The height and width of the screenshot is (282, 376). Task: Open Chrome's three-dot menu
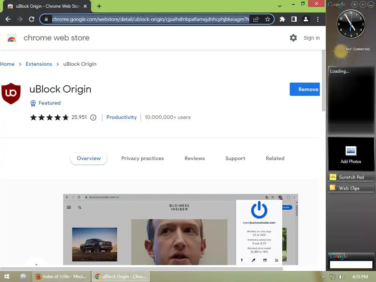coord(318,19)
